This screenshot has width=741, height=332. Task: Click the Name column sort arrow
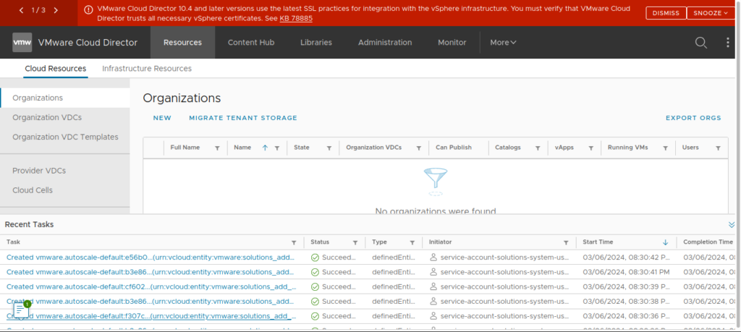(265, 148)
